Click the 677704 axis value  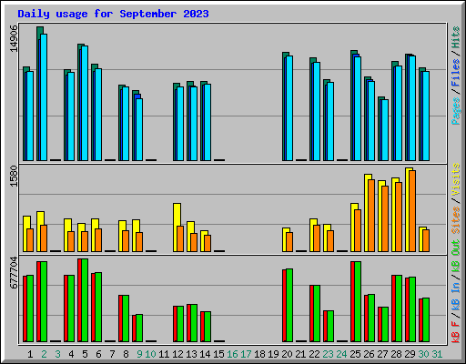[x=14, y=272]
